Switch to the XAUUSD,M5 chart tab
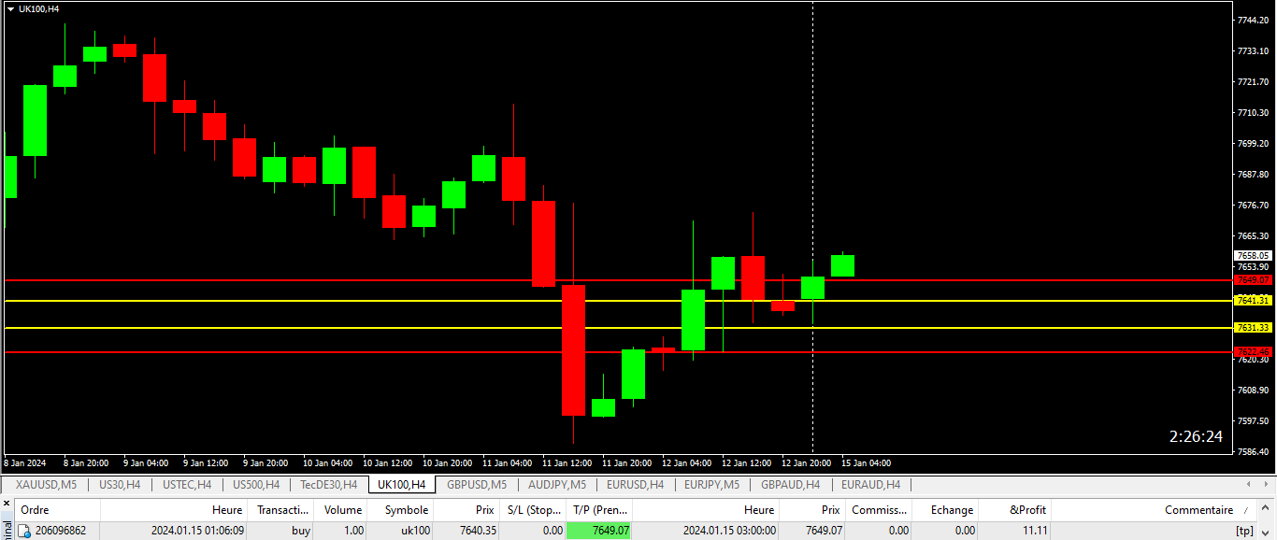This screenshot has width=1277, height=540. coord(47,485)
